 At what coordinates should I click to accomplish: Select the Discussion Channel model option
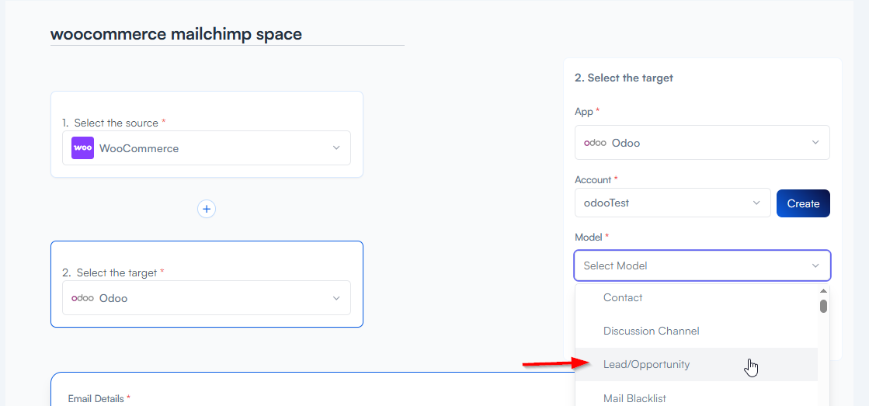651,331
